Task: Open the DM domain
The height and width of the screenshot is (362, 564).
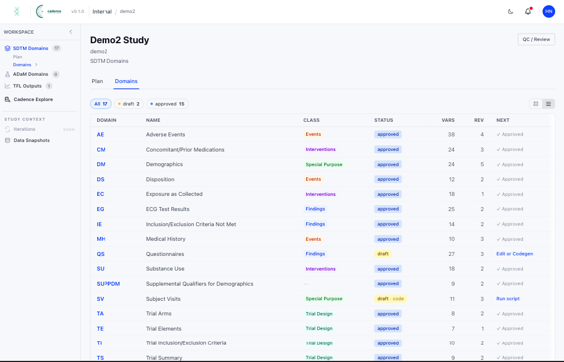Action: click(101, 164)
